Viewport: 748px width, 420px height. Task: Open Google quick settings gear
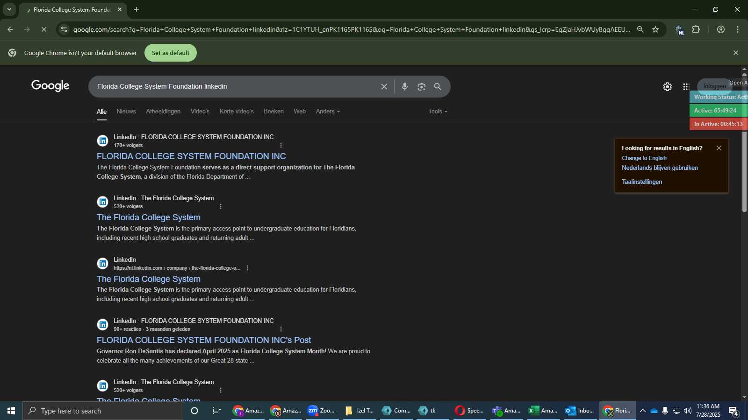(x=668, y=86)
